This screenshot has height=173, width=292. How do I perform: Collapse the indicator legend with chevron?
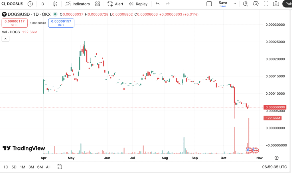click(5, 39)
